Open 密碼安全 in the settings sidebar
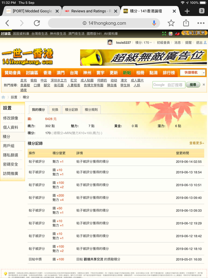Screen dimensions: 208x278 pos(11,164)
